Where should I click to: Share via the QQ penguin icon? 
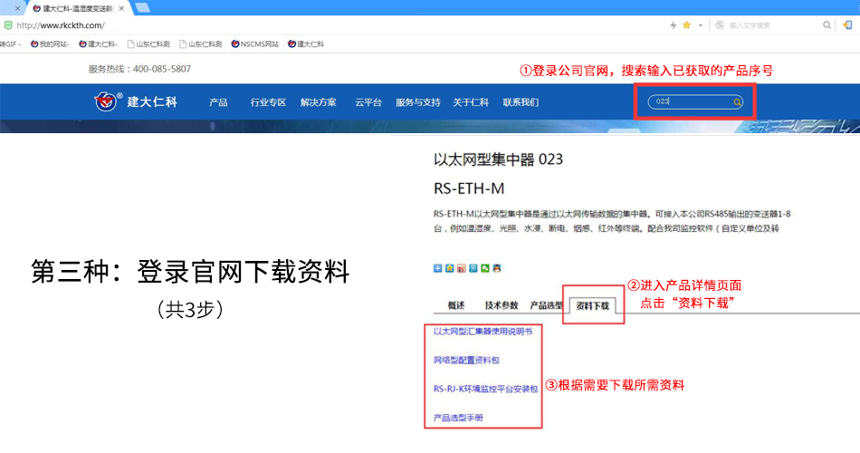tap(497, 268)
